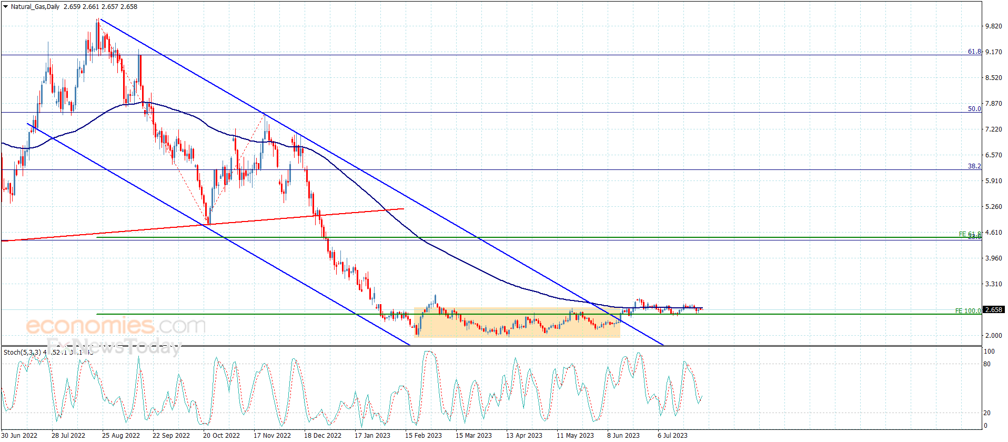Select the 17 Nov 2022 date label
Image resolution: width=1008 pixels, height=442 pixels.
272,435
